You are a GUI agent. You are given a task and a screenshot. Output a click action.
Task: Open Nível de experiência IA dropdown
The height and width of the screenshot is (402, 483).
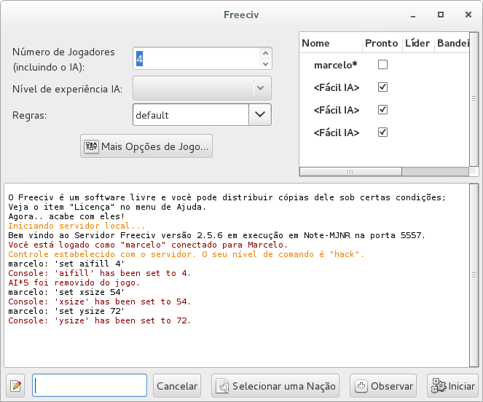[202, 89]
